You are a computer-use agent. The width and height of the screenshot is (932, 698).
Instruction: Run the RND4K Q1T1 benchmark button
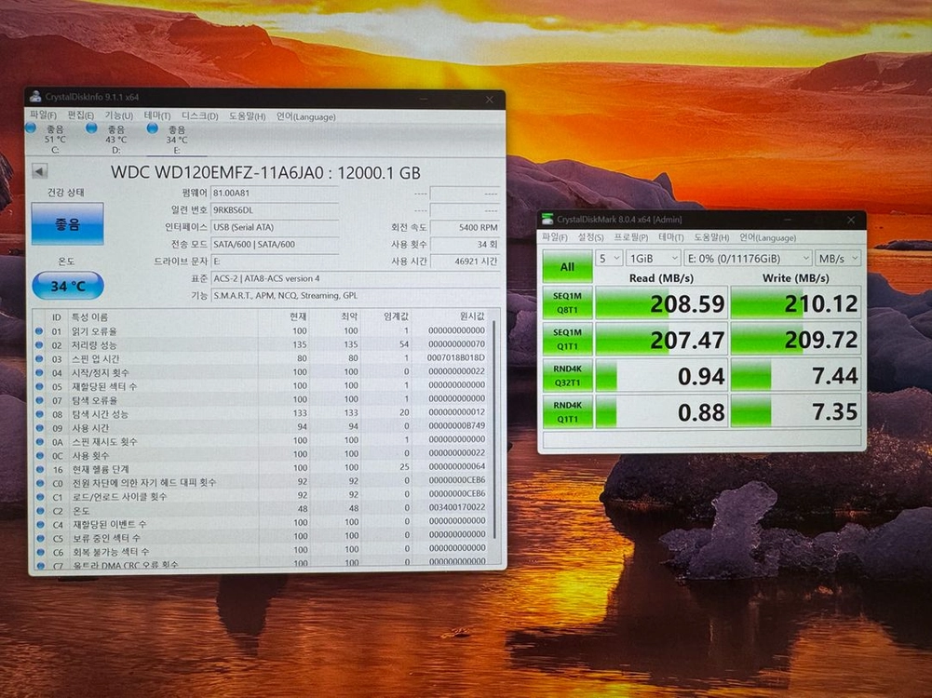(568, 411)
